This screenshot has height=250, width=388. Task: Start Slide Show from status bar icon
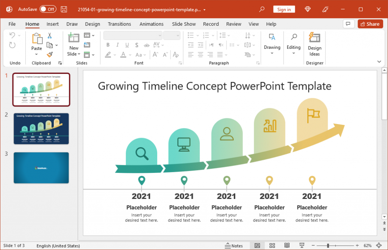click(302, 245)
